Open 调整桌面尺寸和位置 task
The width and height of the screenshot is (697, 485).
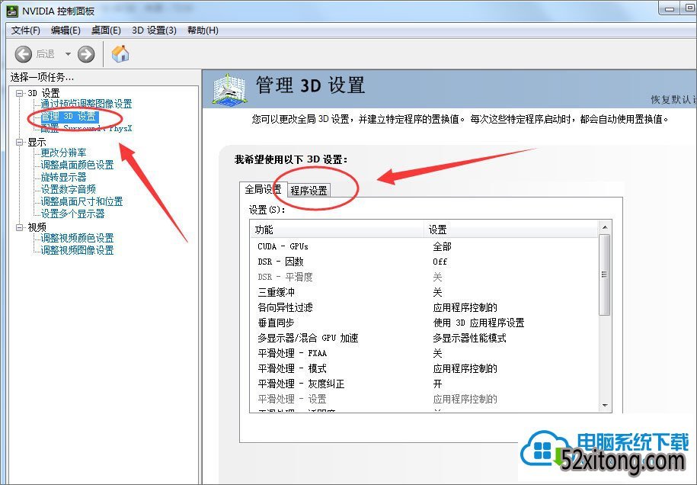click(x=82, y=201)
